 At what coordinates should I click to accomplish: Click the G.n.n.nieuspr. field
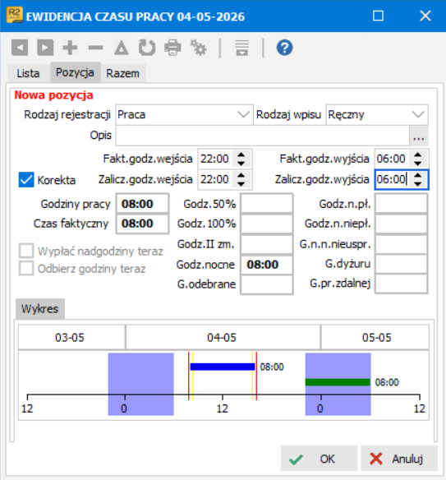click(401, 244)
